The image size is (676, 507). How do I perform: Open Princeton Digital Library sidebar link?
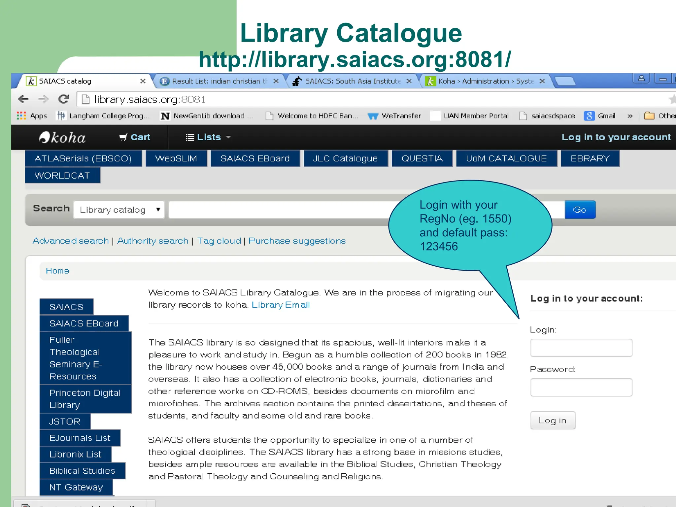click(85, 399)
